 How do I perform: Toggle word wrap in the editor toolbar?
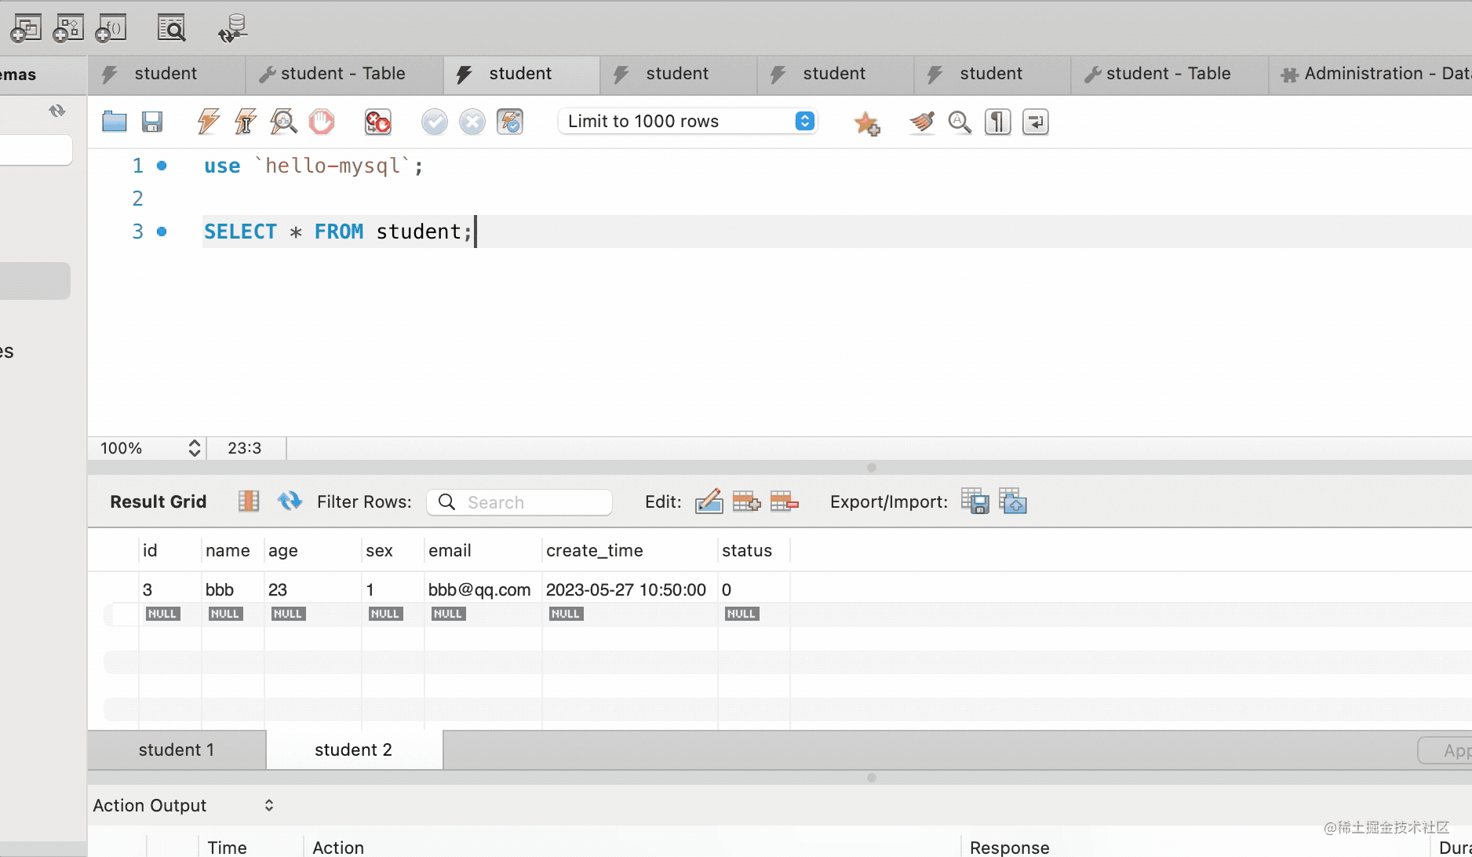click(1035, 122)
